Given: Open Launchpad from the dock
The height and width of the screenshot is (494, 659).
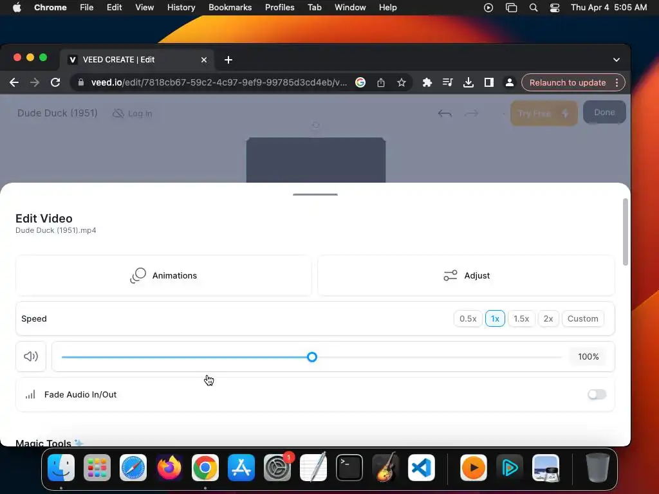Looking at the screenshot, I should (97, 468).
